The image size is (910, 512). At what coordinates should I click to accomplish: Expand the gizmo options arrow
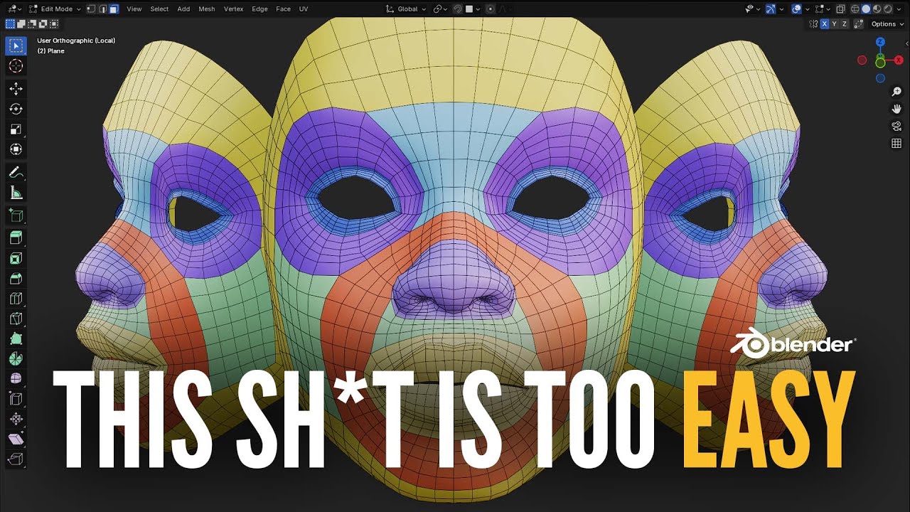click(x=781, y=9)
